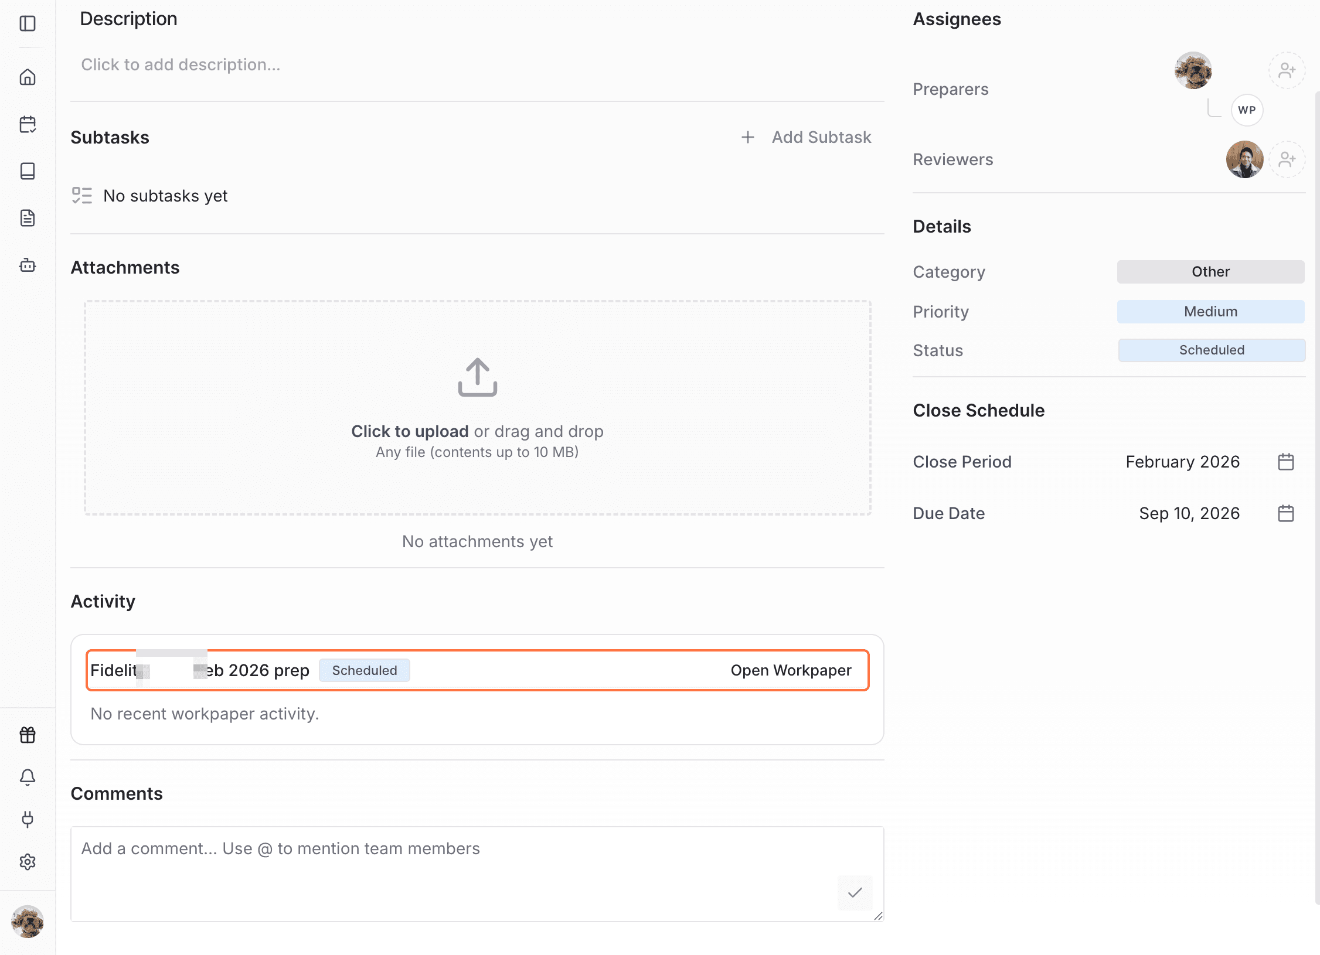
Task: Click the checklist icon beside No subtasks
Action: click(x=82, y=196)
